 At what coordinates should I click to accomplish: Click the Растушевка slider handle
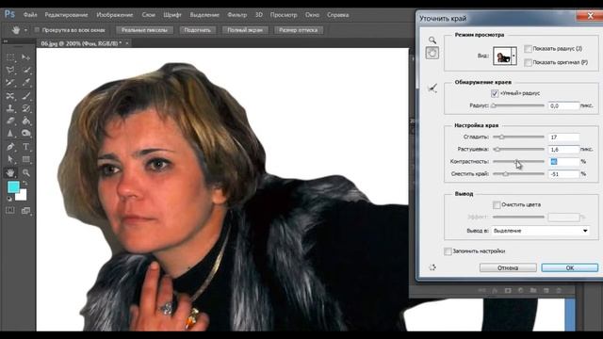[497, 149]
